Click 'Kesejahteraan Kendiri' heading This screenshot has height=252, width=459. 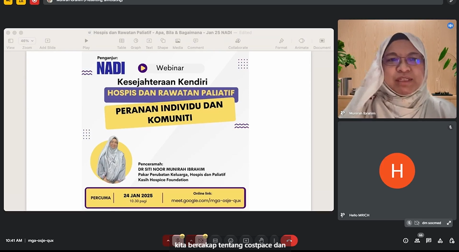pyautogui.click(x=162, y=82)
